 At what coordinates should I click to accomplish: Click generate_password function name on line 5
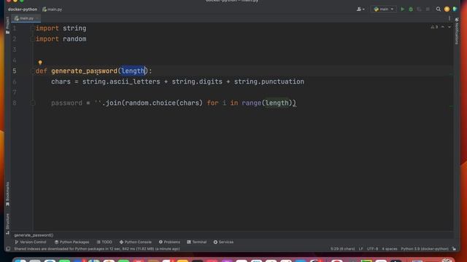(85, 71)
